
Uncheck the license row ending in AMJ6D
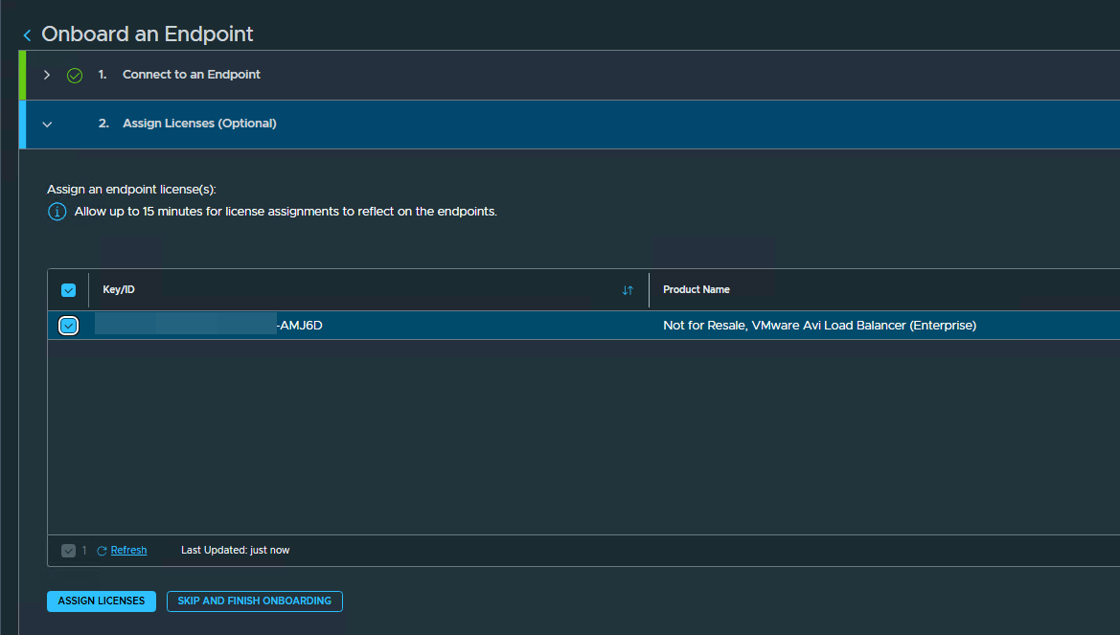[69, 326]
